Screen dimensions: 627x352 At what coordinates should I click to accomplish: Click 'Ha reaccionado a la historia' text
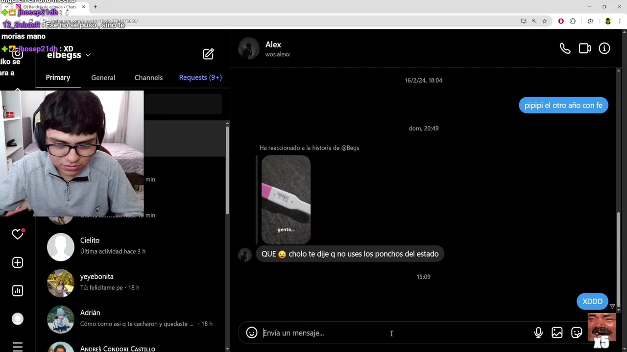[x=309, y=148]
